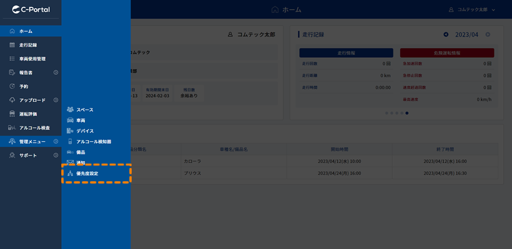Screen dimensions: 512x249
Task: Click the 管理メニュー admin icon
Action: (12, 141)
